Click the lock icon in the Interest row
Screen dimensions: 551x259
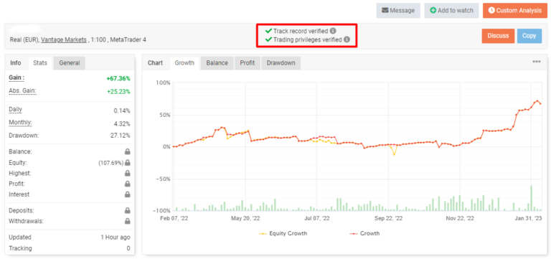click(127, 194)
